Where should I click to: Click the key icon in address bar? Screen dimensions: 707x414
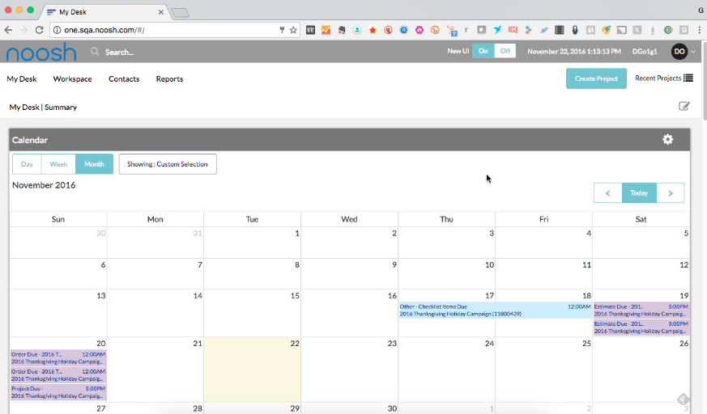click(x=282, y=30)
